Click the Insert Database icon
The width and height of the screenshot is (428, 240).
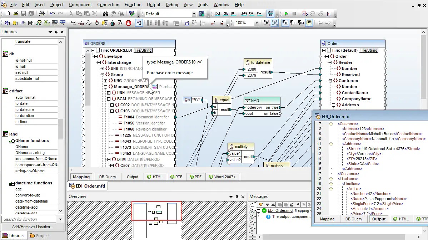15,23
